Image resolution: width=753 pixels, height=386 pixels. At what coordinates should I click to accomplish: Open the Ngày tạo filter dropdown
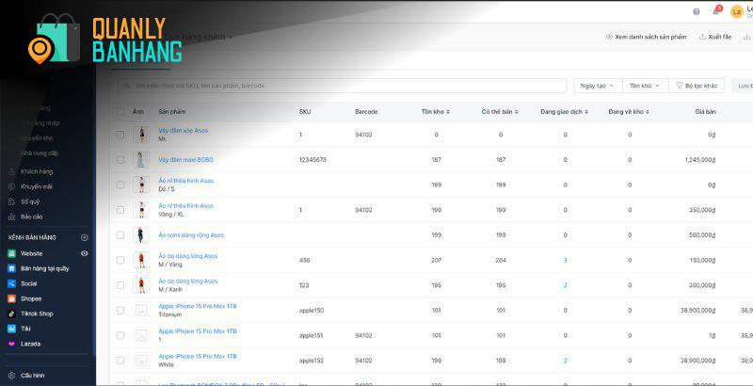pyautogui.click(x=598, y=86)
